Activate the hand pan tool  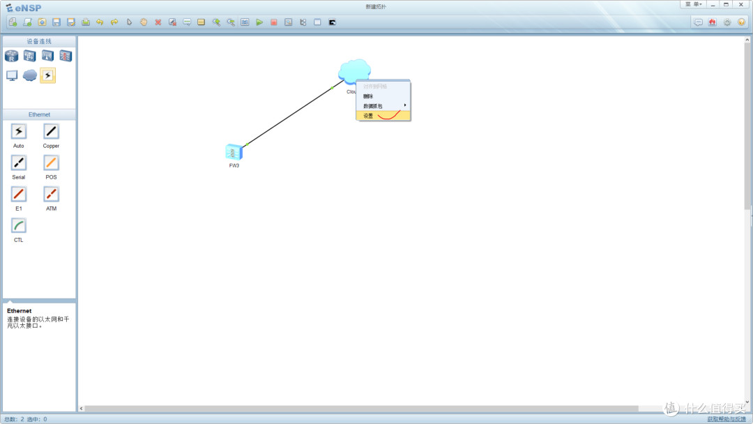pos(144,22)
